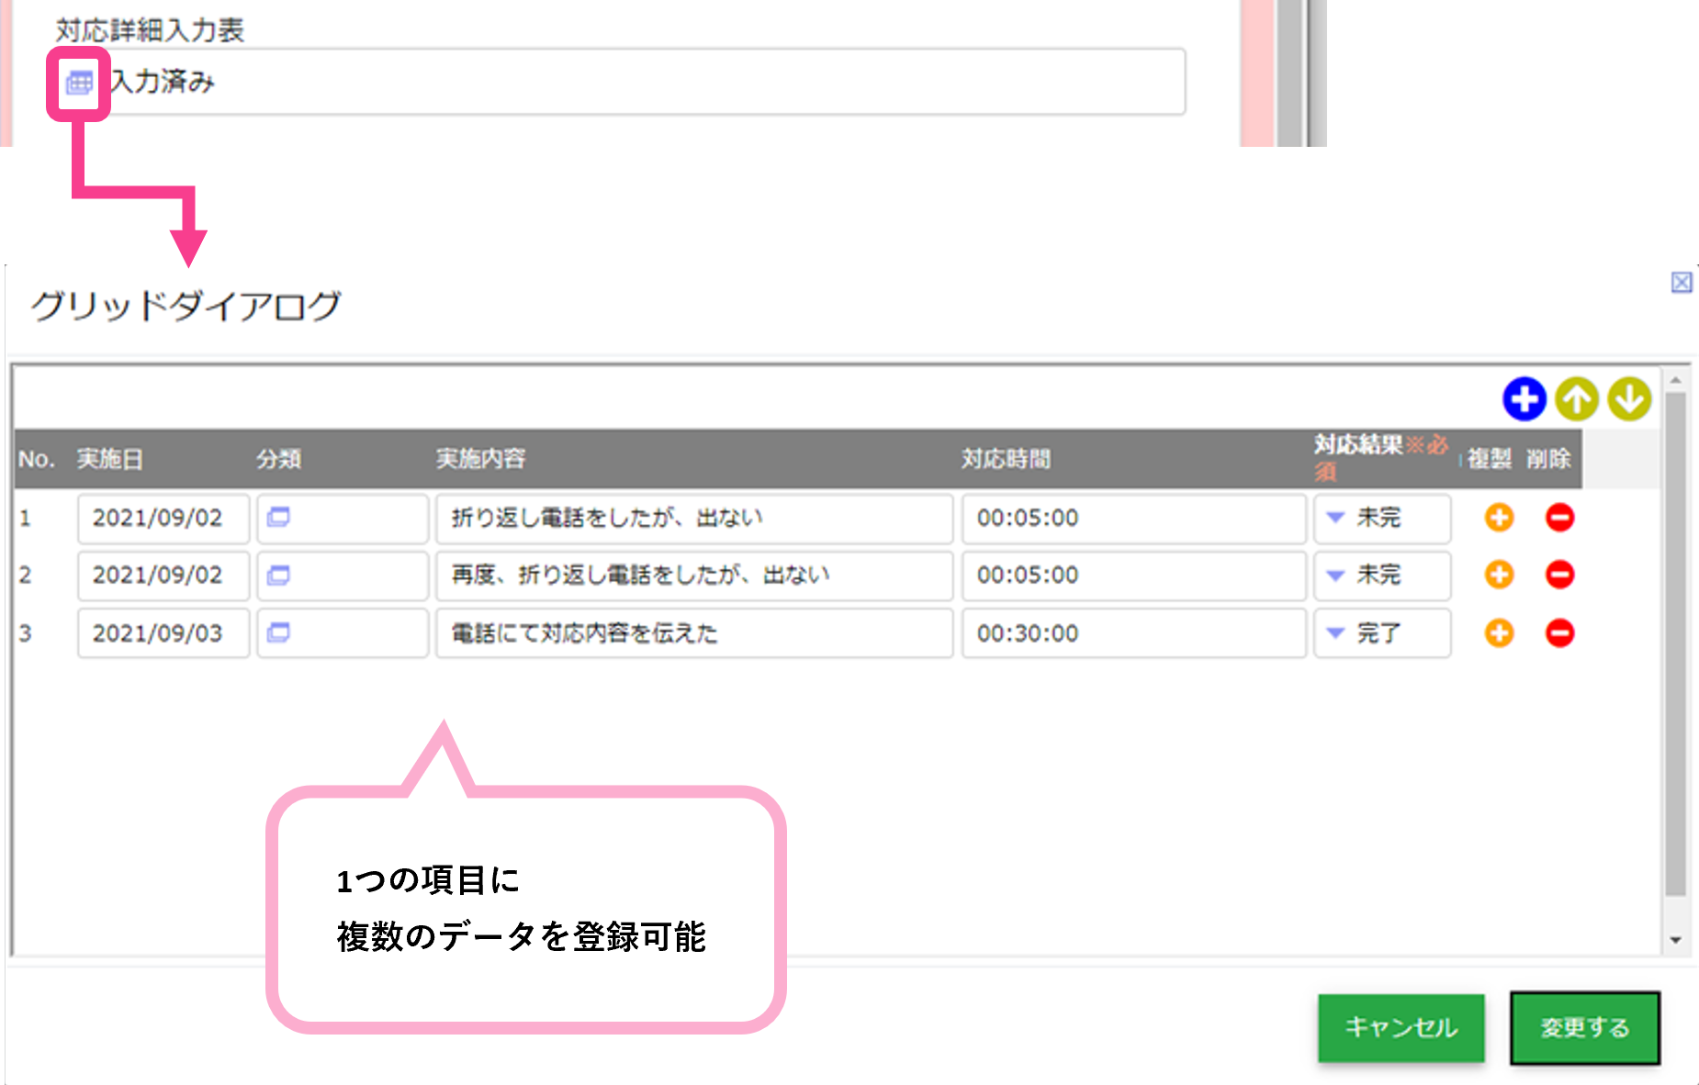Click the 実施日 column header
The height and width of the screenshot is (1085, 1699).
109,459
